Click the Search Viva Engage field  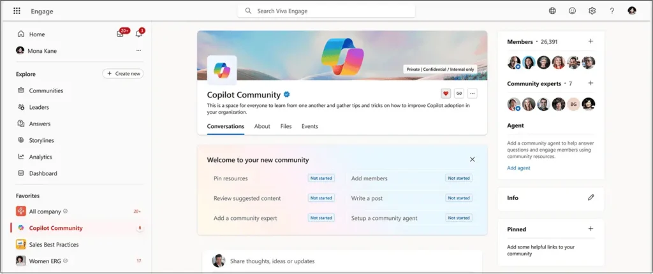tap(326, 11)
